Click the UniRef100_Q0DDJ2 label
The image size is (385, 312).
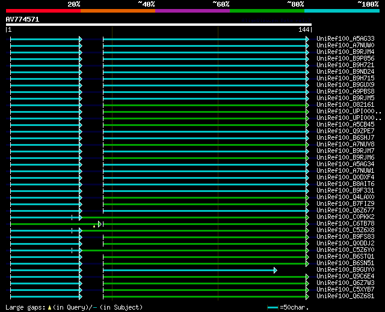click(345, 244)
